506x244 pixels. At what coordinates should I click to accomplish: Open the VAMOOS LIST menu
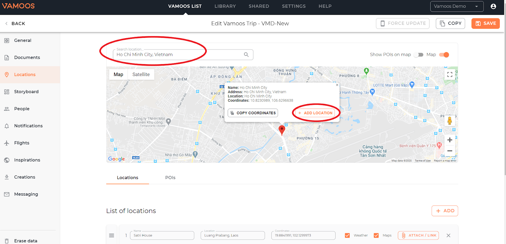click(x=185, y=6)
